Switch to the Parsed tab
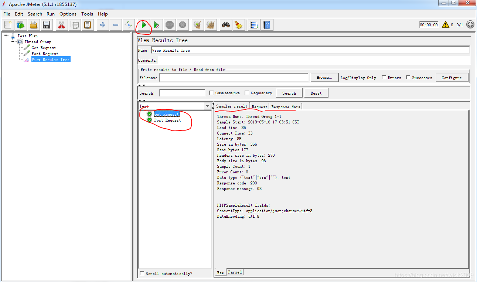 [235, 272]
